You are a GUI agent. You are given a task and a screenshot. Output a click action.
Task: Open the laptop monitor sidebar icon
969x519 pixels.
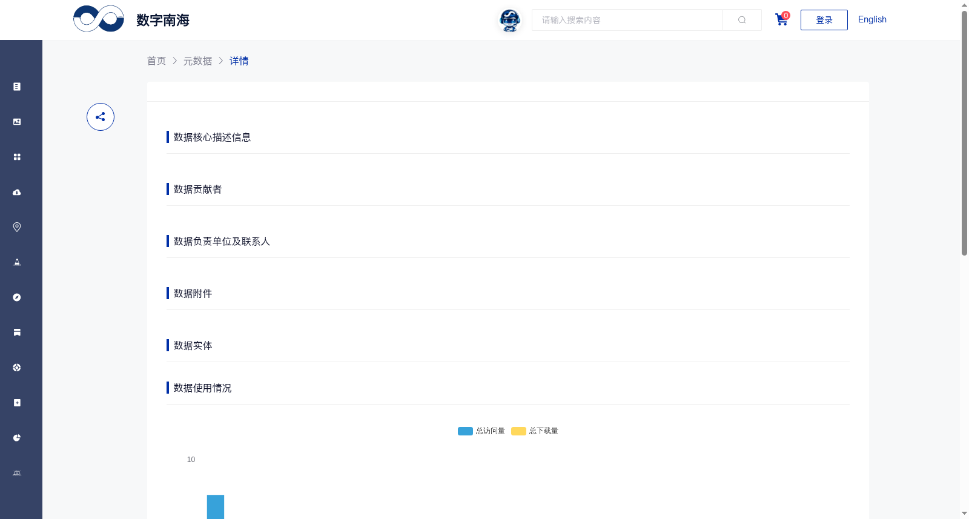(x=17, y=473)
